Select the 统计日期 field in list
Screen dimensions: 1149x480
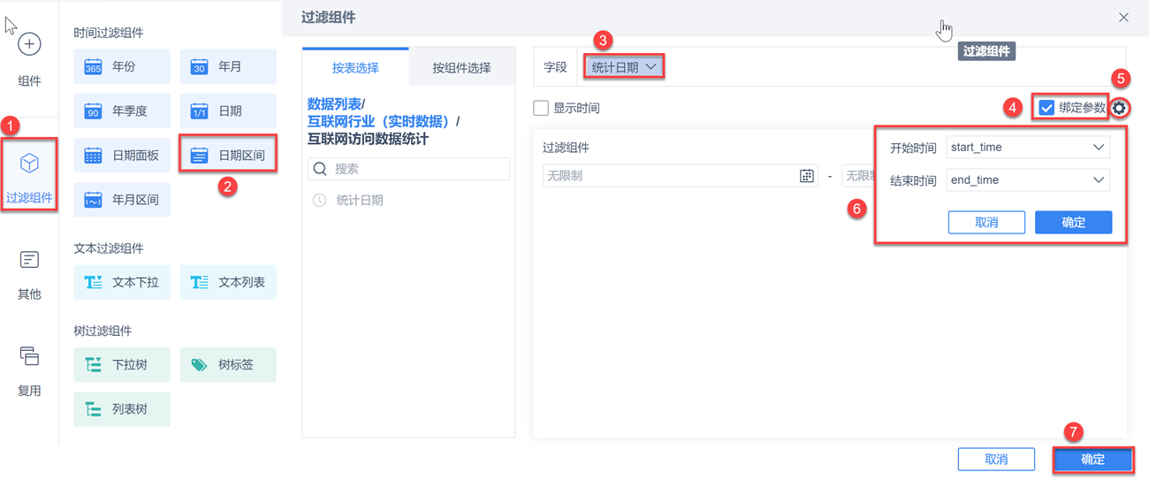[360, 201]
